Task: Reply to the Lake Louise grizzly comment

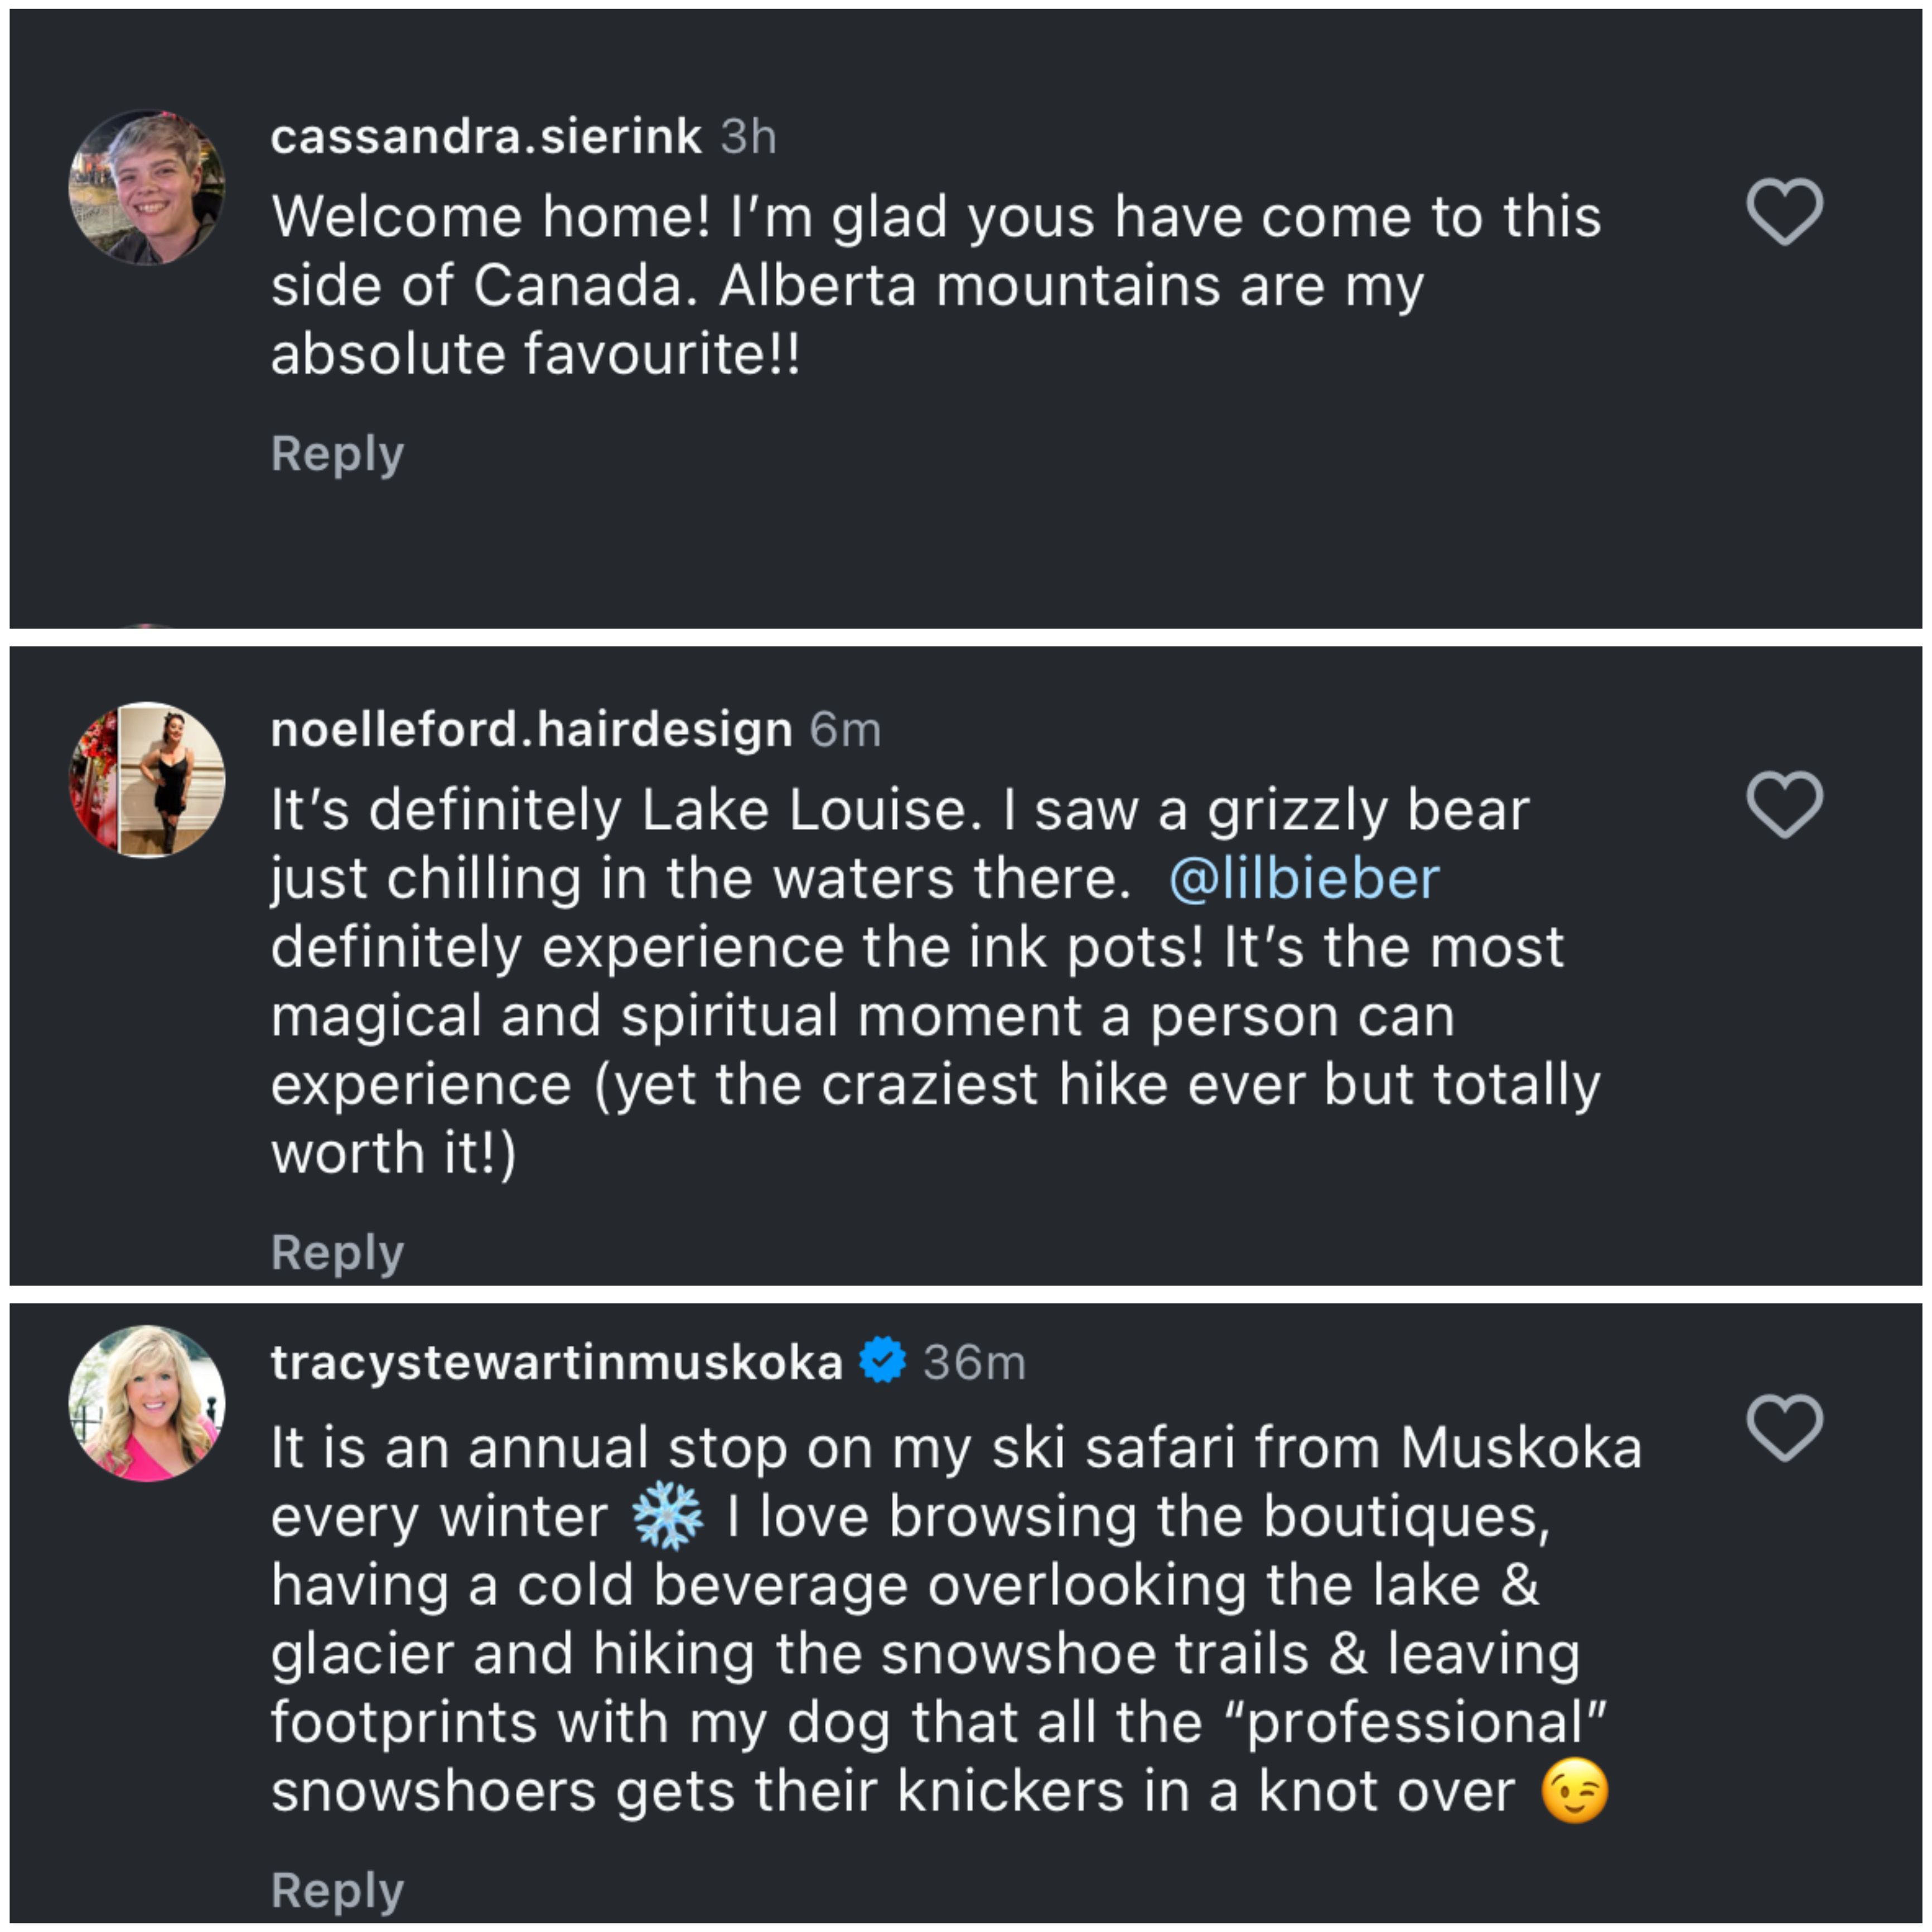Action: pos(337,1252)
